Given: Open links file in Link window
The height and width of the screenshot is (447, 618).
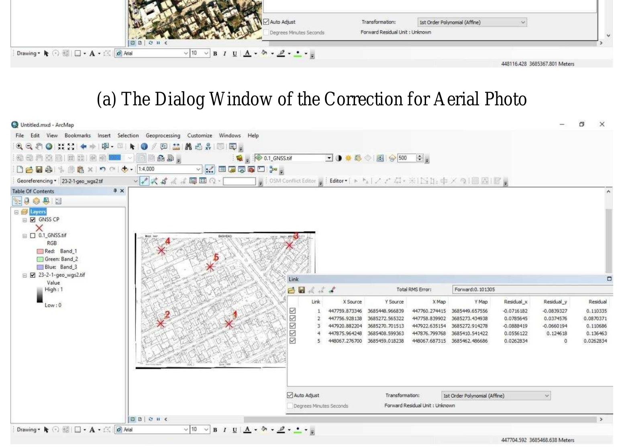Looking at the screenshot, I should (x=292, y=290).
